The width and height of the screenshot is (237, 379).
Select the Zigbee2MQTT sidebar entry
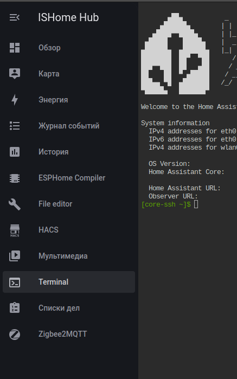tap(69, 334)
